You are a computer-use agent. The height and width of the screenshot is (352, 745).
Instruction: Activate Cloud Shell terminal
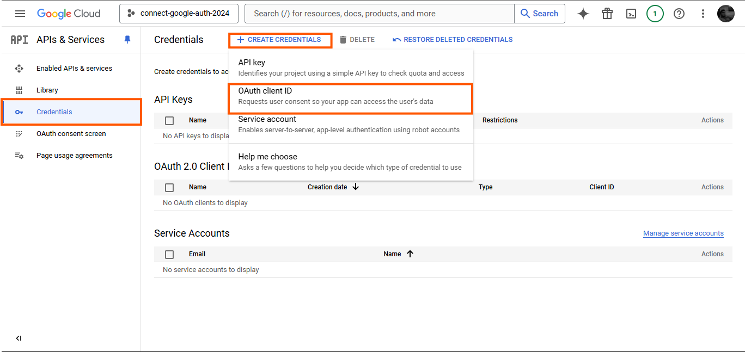(631, 13)
